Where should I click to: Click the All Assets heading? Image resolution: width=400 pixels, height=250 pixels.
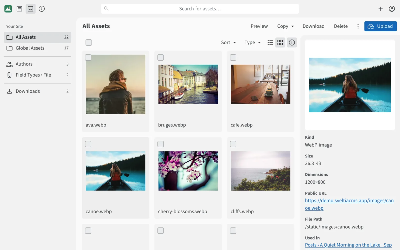(96, 26)
